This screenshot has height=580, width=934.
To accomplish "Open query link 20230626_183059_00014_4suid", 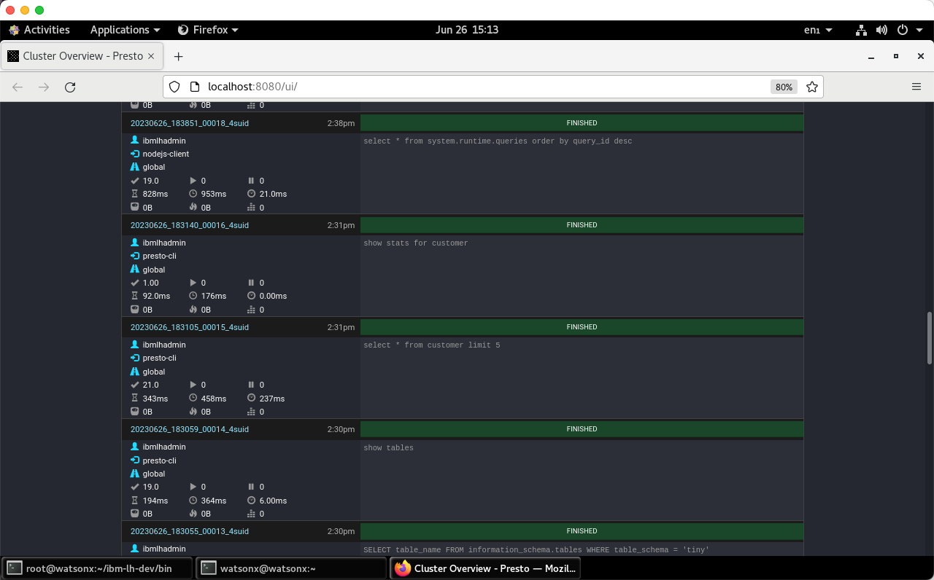I will point(190,429).
